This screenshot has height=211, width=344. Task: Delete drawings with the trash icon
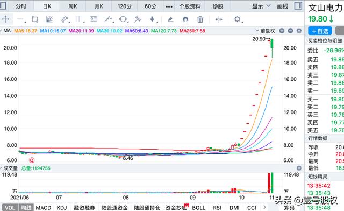(200, 19)
